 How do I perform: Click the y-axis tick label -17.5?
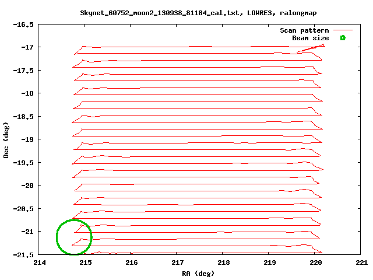pyautogui.click(x=23, y=71)
